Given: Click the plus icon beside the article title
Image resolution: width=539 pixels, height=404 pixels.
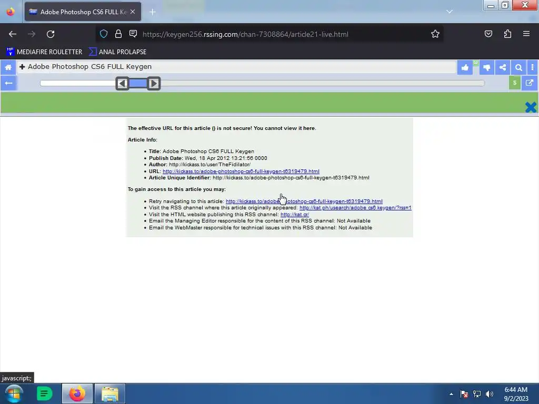Looking at the screenshot, I should point(22,67).
